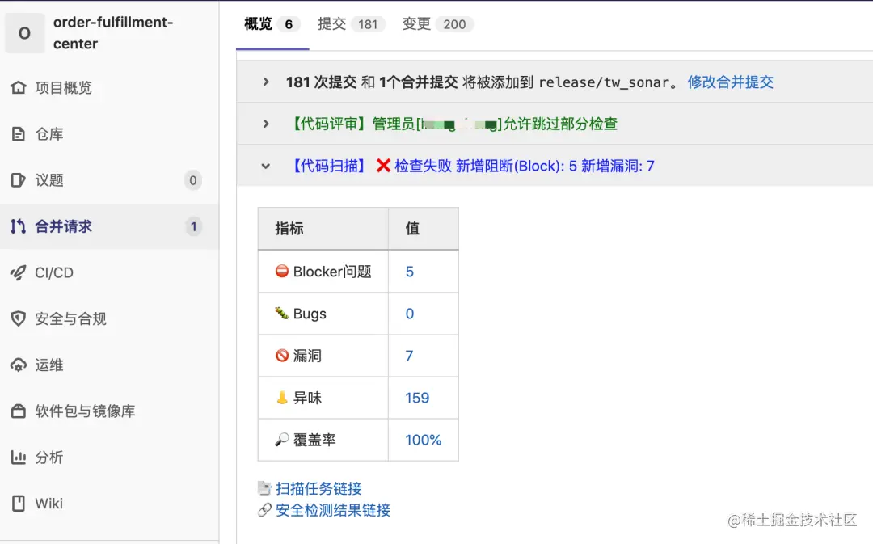The image size is (873, 544).
Task: Collapse the 代码扫描 results section
Action: point(265,164)
